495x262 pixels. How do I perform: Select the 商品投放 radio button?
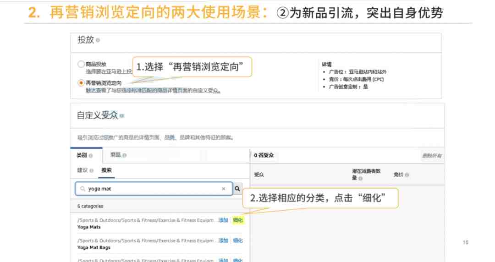click(x=81, y=65)
